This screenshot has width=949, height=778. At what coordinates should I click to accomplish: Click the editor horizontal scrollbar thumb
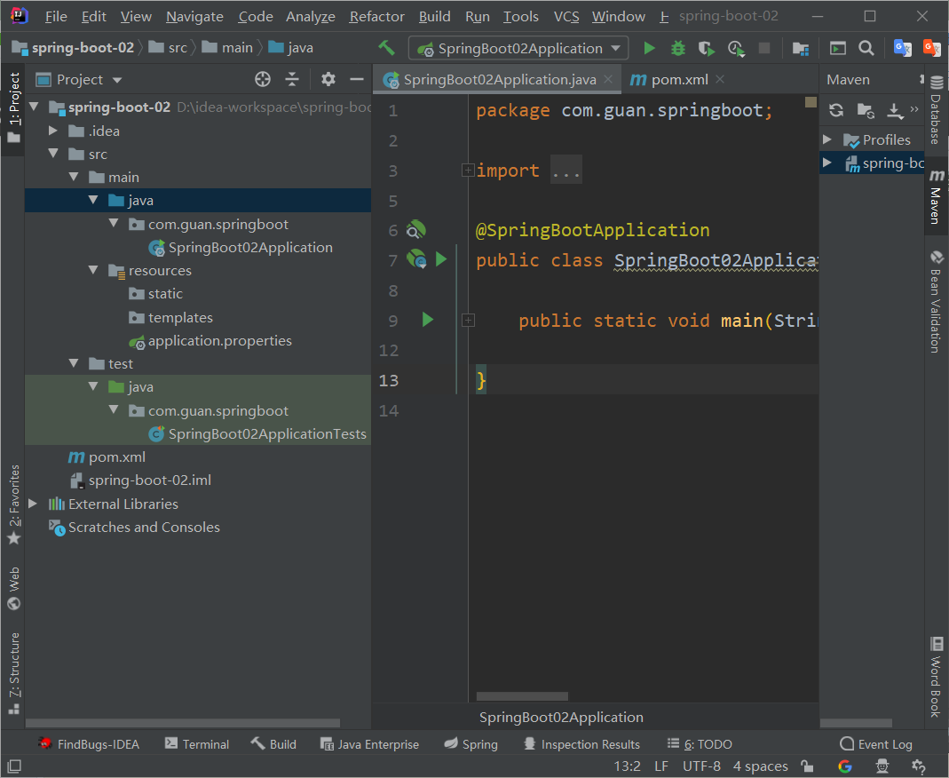[x=522, y=696]
